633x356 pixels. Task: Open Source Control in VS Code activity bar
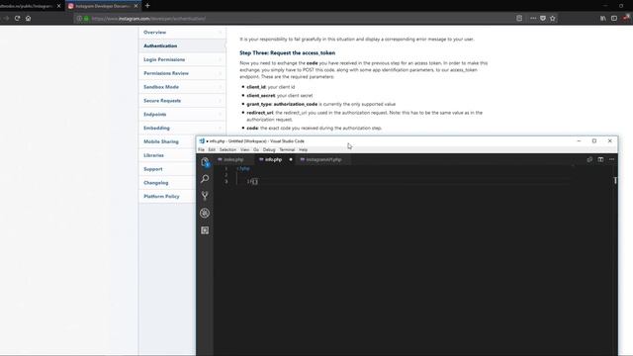pyautogui.click(x=205, y=196)
